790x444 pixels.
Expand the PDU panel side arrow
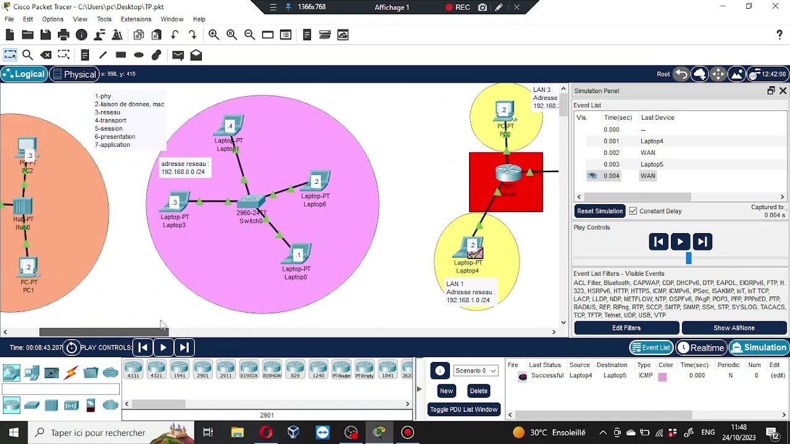(x=419, y=389)
